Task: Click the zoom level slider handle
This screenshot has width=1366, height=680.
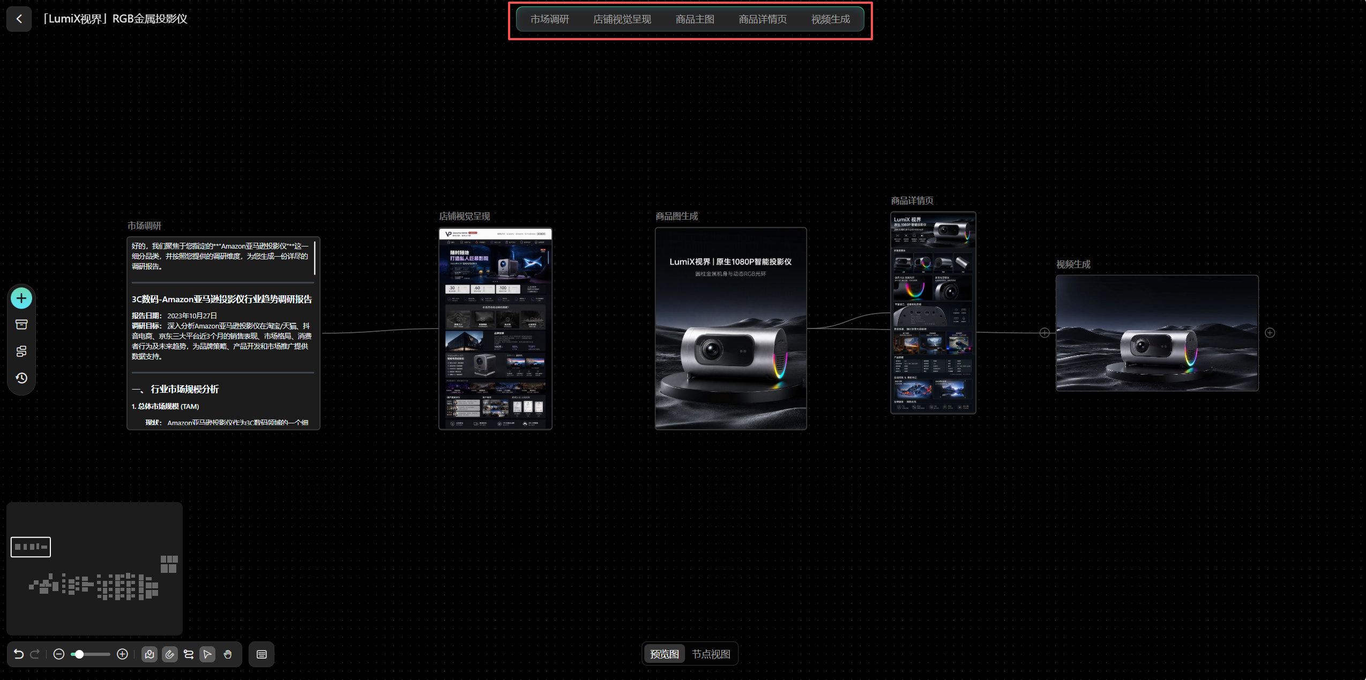Action: (79, 654)
